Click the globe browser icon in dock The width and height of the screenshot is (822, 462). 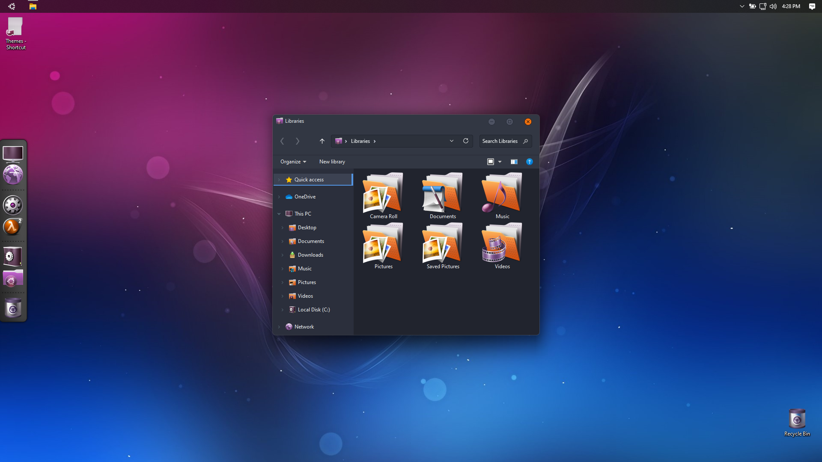tap(13, 175)
